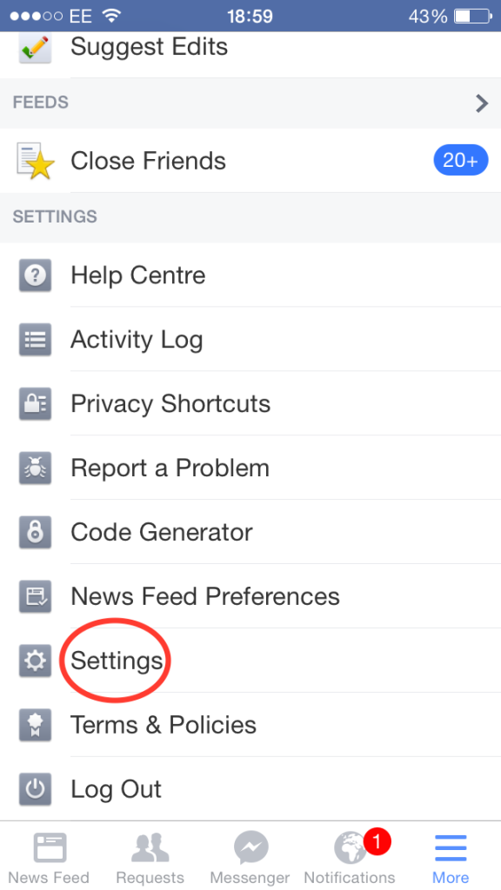
Task: Open Help Centre question mark icon
Action: [x=35, y=276]
